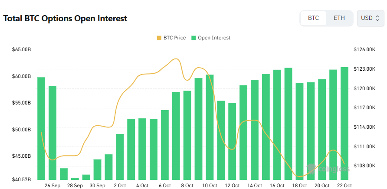Click the 20 Oct x-axis date label
This screenshot has width=387, height=189.
(x=322, y=186)
